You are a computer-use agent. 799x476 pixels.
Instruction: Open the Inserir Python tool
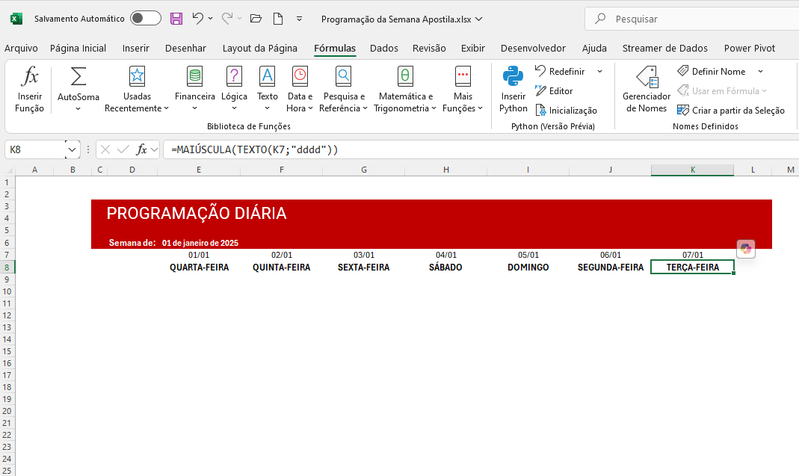coord(513,87)
